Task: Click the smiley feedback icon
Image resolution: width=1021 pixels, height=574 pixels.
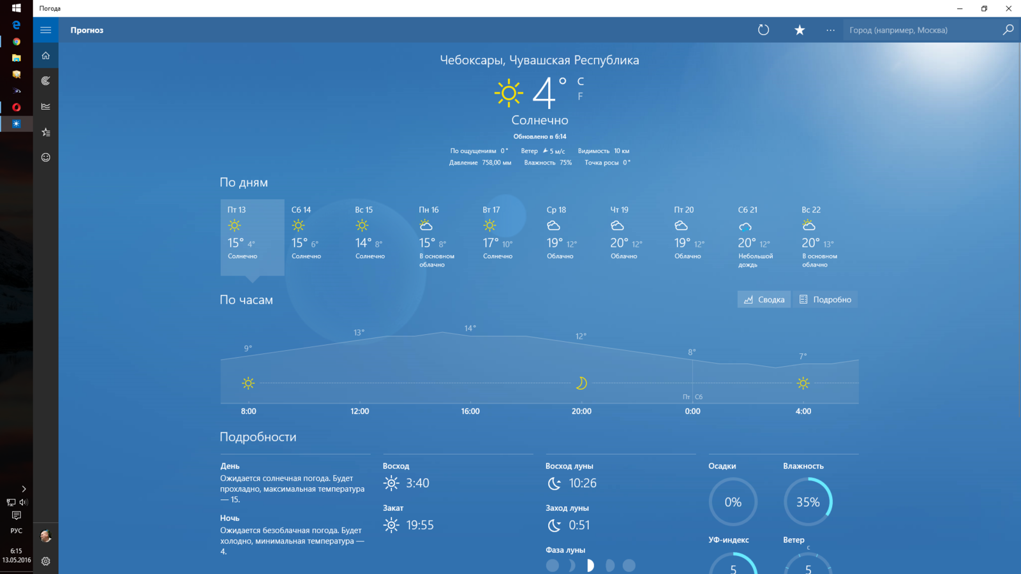Action: [45, 158]
